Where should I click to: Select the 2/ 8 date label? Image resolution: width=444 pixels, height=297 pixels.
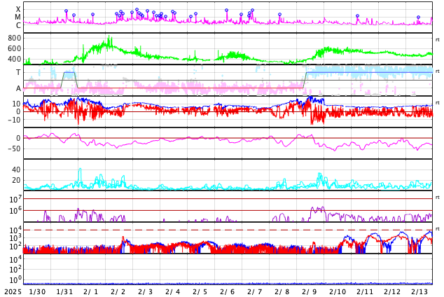(x=282, y=291)
